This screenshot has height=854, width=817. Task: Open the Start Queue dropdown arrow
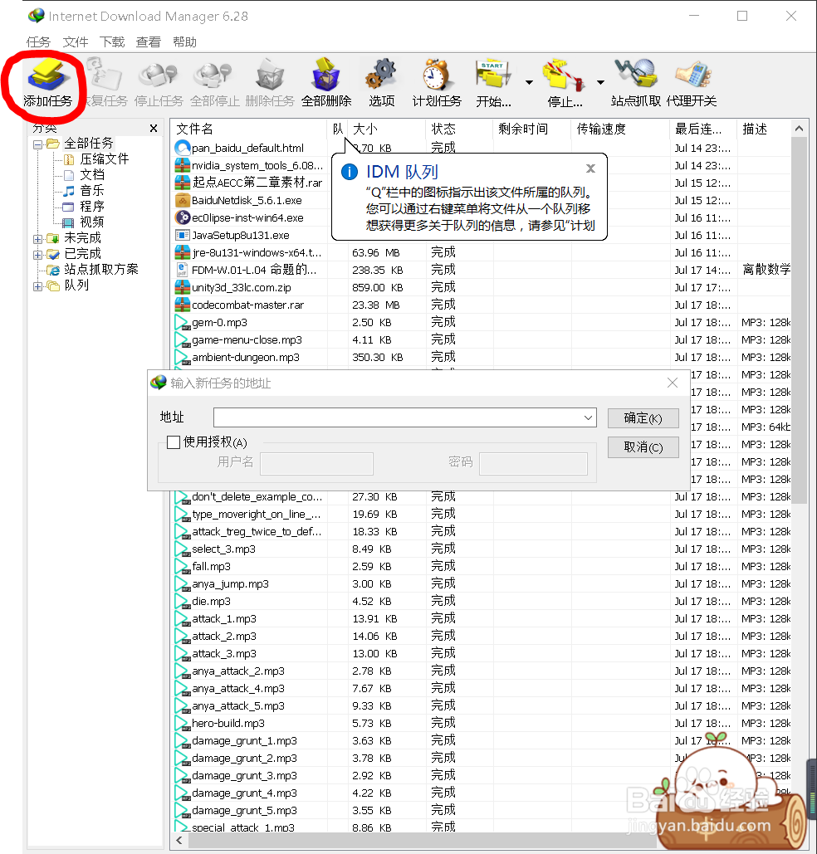coord(529,83)
